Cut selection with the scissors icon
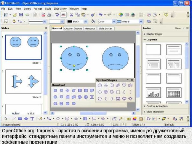 point(71,15)
